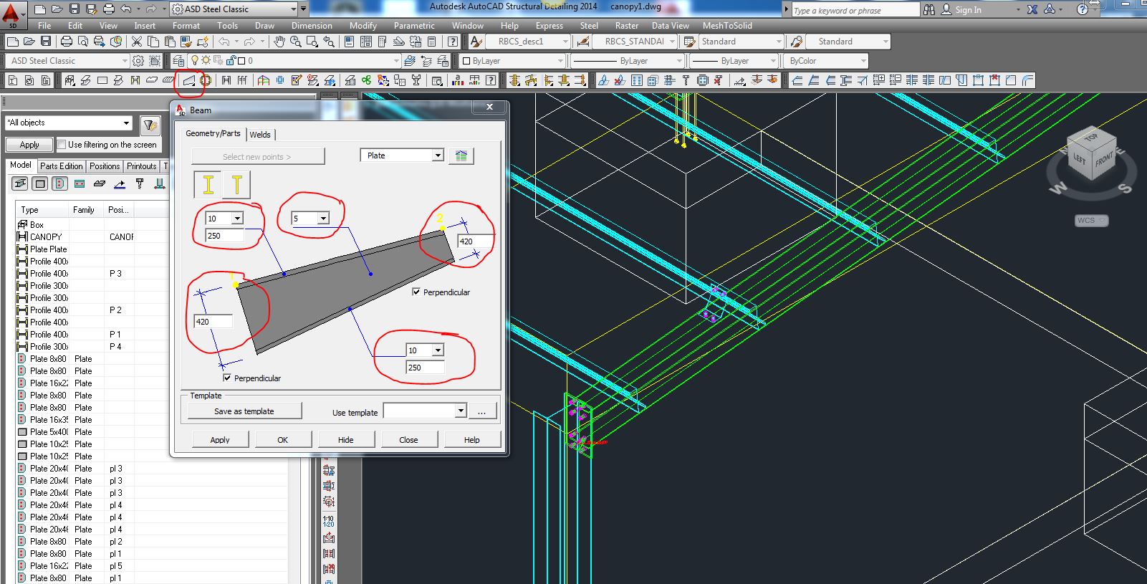Click the Plot printer icon in Standard toolbar

[x=66, y=42]
